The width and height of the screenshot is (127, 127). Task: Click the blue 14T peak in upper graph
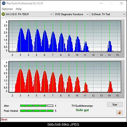click(x=110, y=46)
